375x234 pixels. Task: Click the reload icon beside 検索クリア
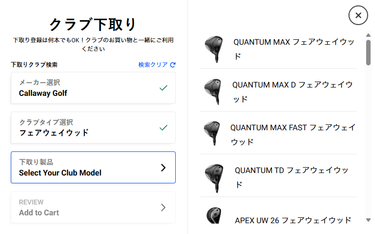point(173,64)
